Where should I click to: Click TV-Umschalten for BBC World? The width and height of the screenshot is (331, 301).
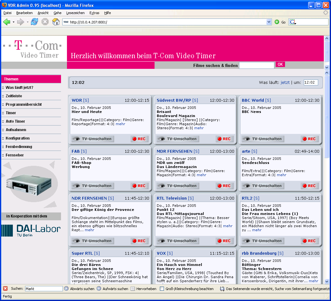263,139
